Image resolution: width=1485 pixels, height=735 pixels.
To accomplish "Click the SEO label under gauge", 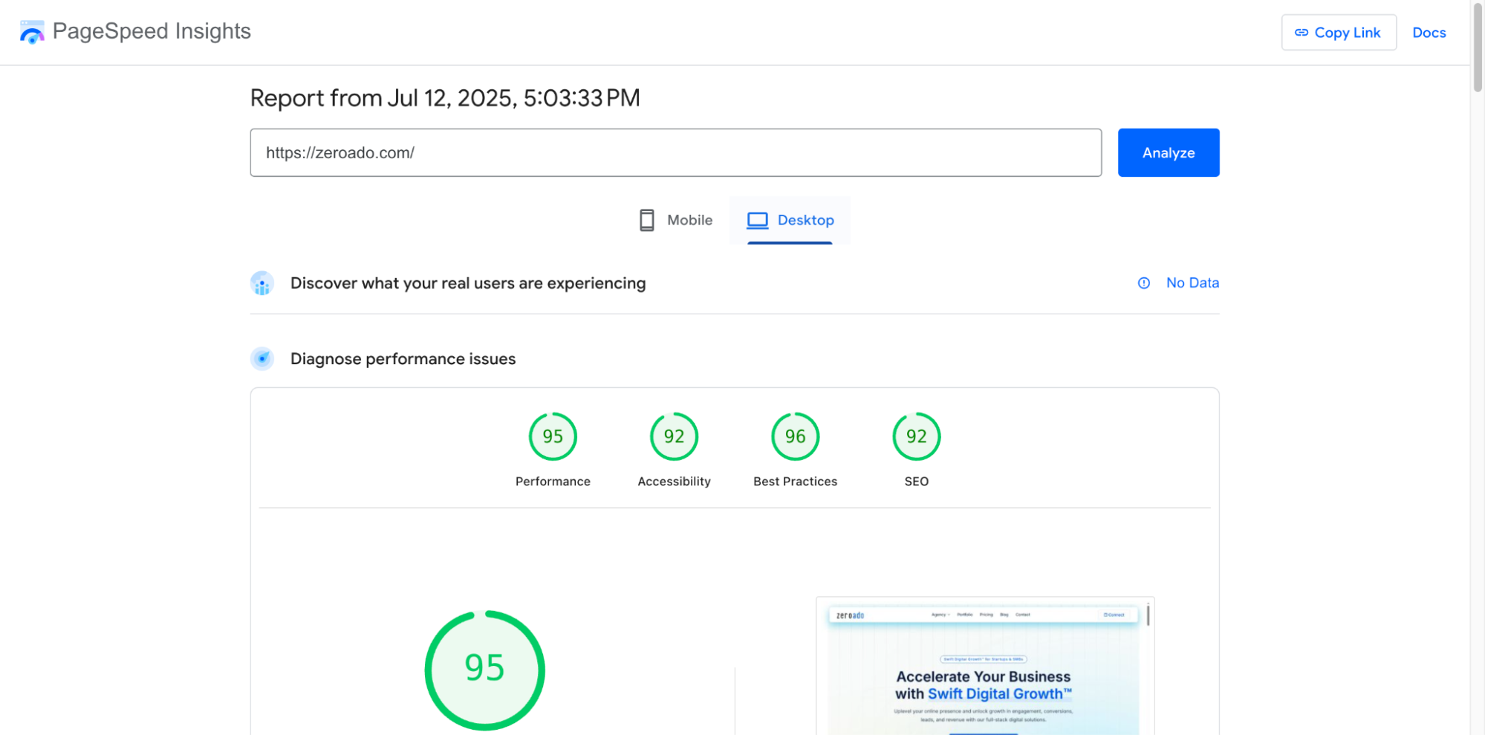I will 916,482.
